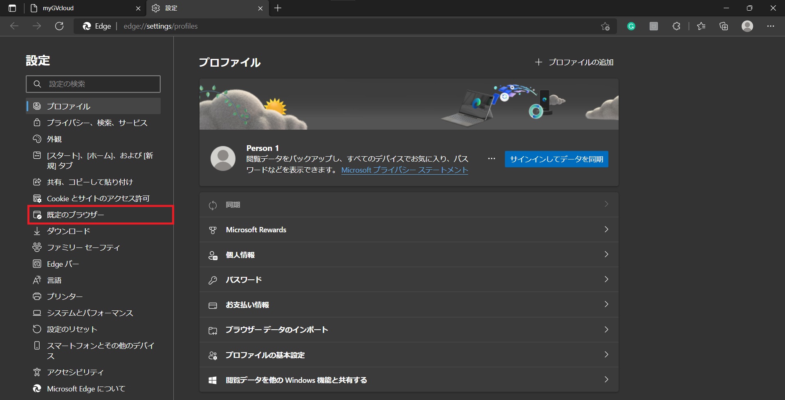This screenshot has height=400, width=785.
Task: Open ダウンロード settings
Action: [x=94, y=231]
